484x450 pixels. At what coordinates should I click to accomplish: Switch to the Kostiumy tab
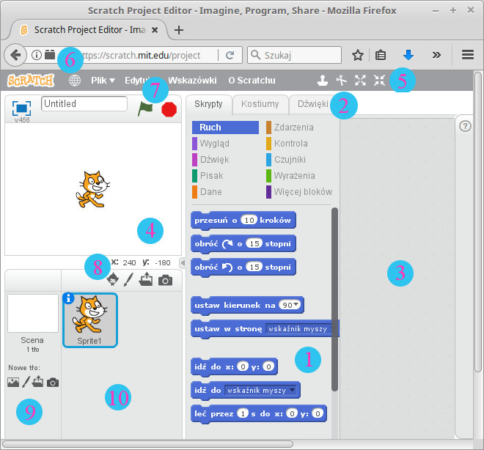(x=260, y=104)
